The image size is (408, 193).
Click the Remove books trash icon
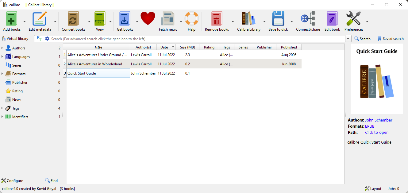(x=217, y=19)
